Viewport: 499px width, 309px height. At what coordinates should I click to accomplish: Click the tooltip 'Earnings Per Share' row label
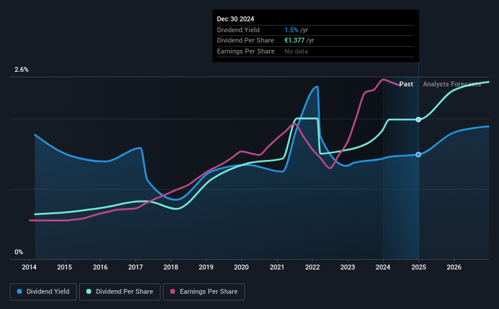246,51
